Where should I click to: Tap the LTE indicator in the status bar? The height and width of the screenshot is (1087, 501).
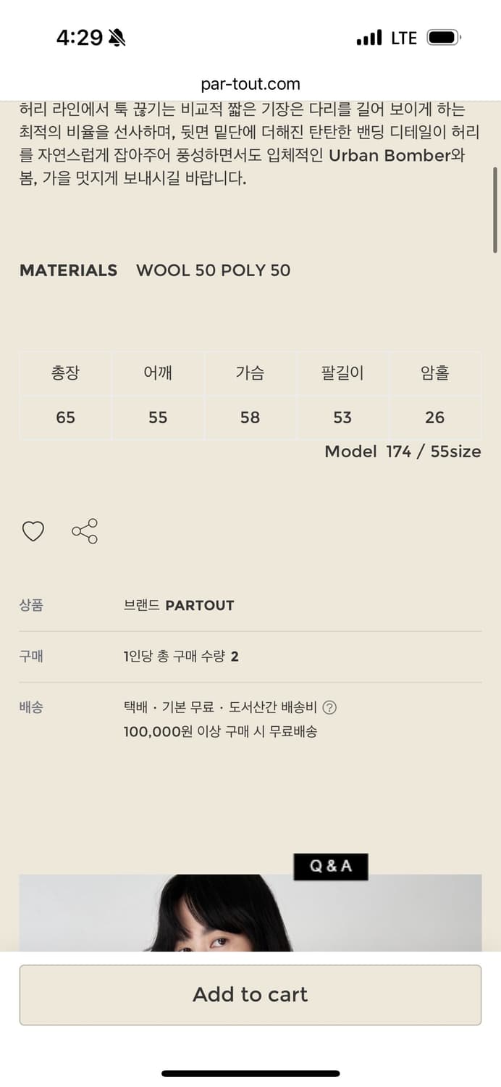pos(403,37)
